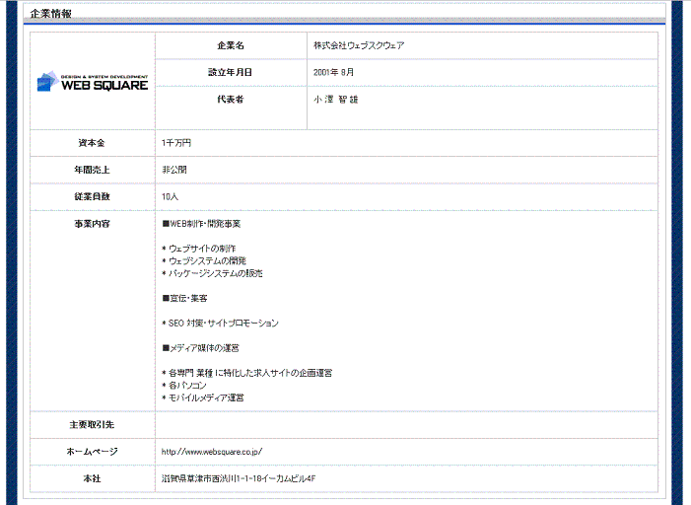Click the モバイルメディア運営 list item
The height and width of the screenshot is (505, 691).
[x=205, y=397]
